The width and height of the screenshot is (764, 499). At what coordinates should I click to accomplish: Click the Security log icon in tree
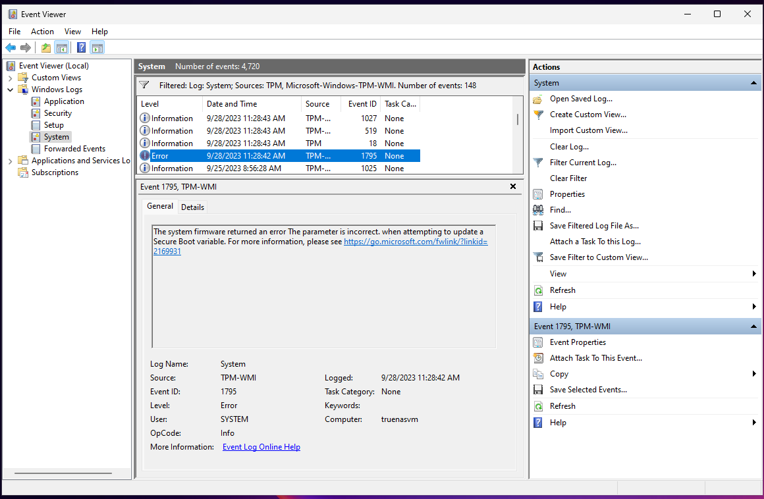click(36, 113)
